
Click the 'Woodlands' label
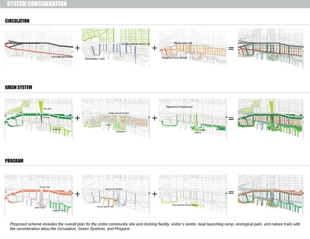coord(121,132)
